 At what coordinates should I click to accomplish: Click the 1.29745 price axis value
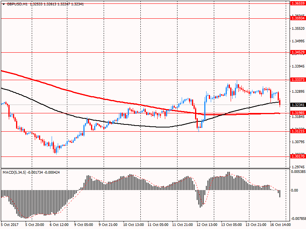click(298, 167)
